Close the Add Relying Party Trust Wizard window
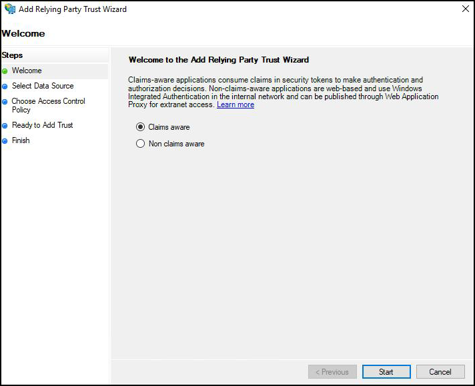The height and width of the screenshot is (386, 475). coord(464,9)
